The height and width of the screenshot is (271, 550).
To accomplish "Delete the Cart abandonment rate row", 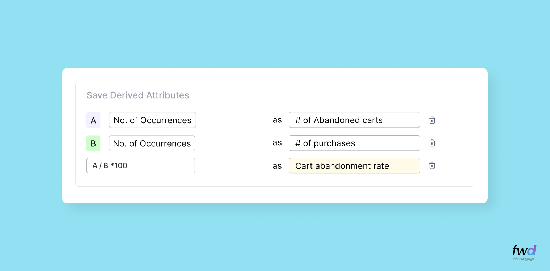I will point(432,165).
